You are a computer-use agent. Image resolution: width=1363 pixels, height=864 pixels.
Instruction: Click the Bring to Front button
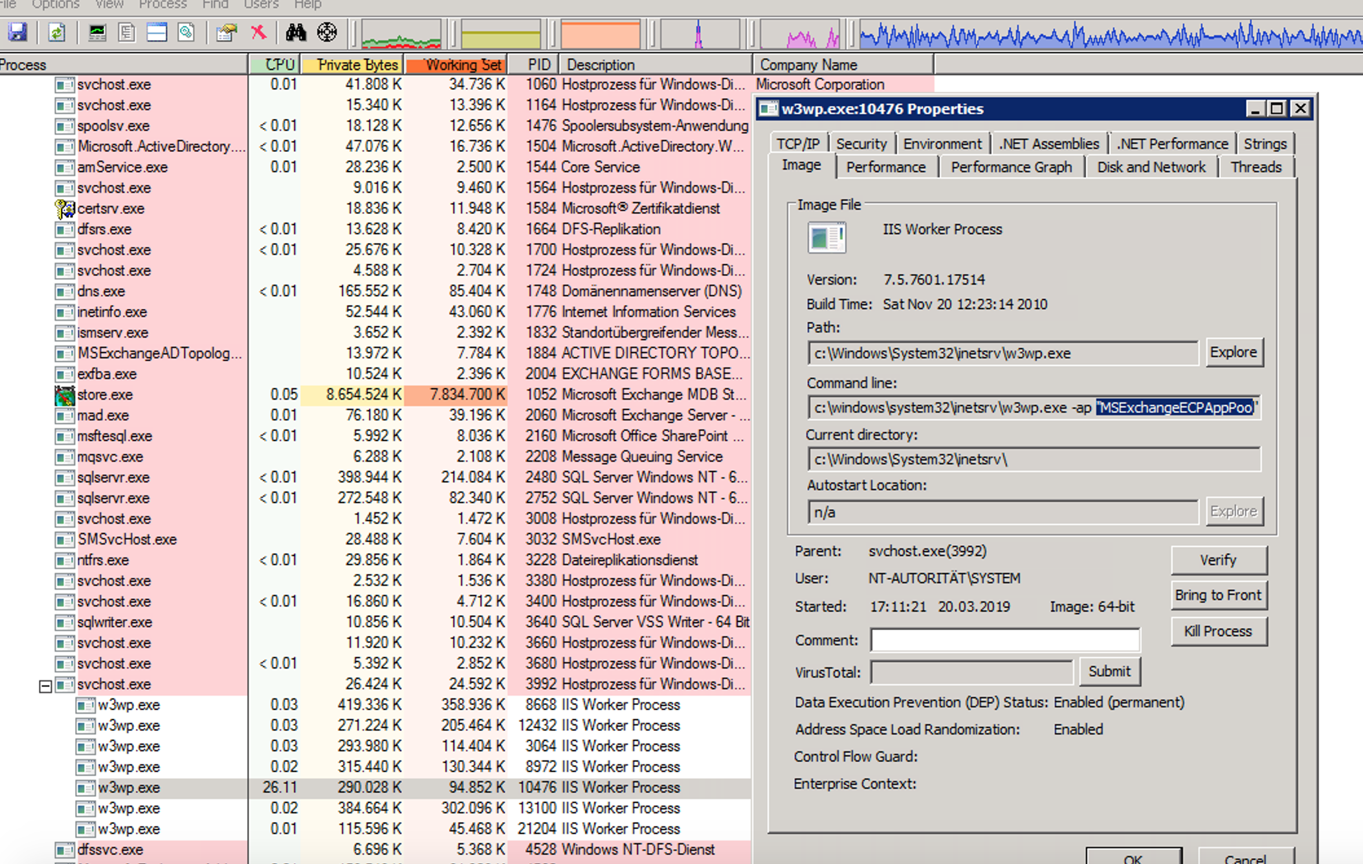tap(1219, 596)
